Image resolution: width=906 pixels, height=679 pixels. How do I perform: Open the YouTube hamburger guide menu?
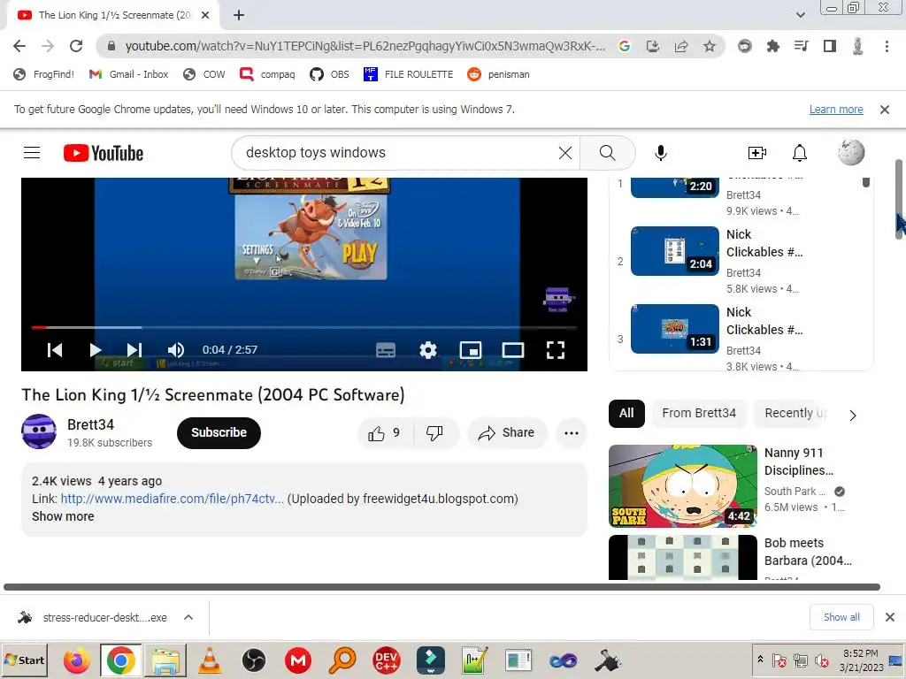pyautogui.click(x=32, y=153)
